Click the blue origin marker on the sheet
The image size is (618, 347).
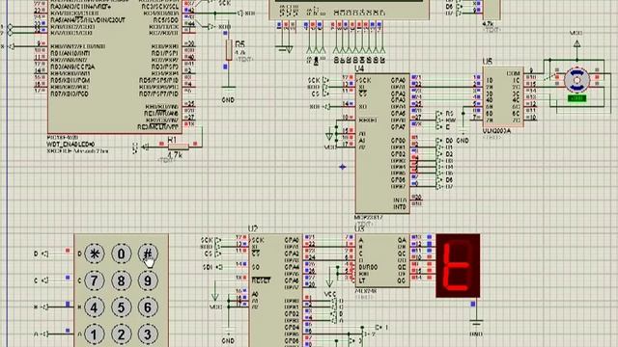(343, 167)
